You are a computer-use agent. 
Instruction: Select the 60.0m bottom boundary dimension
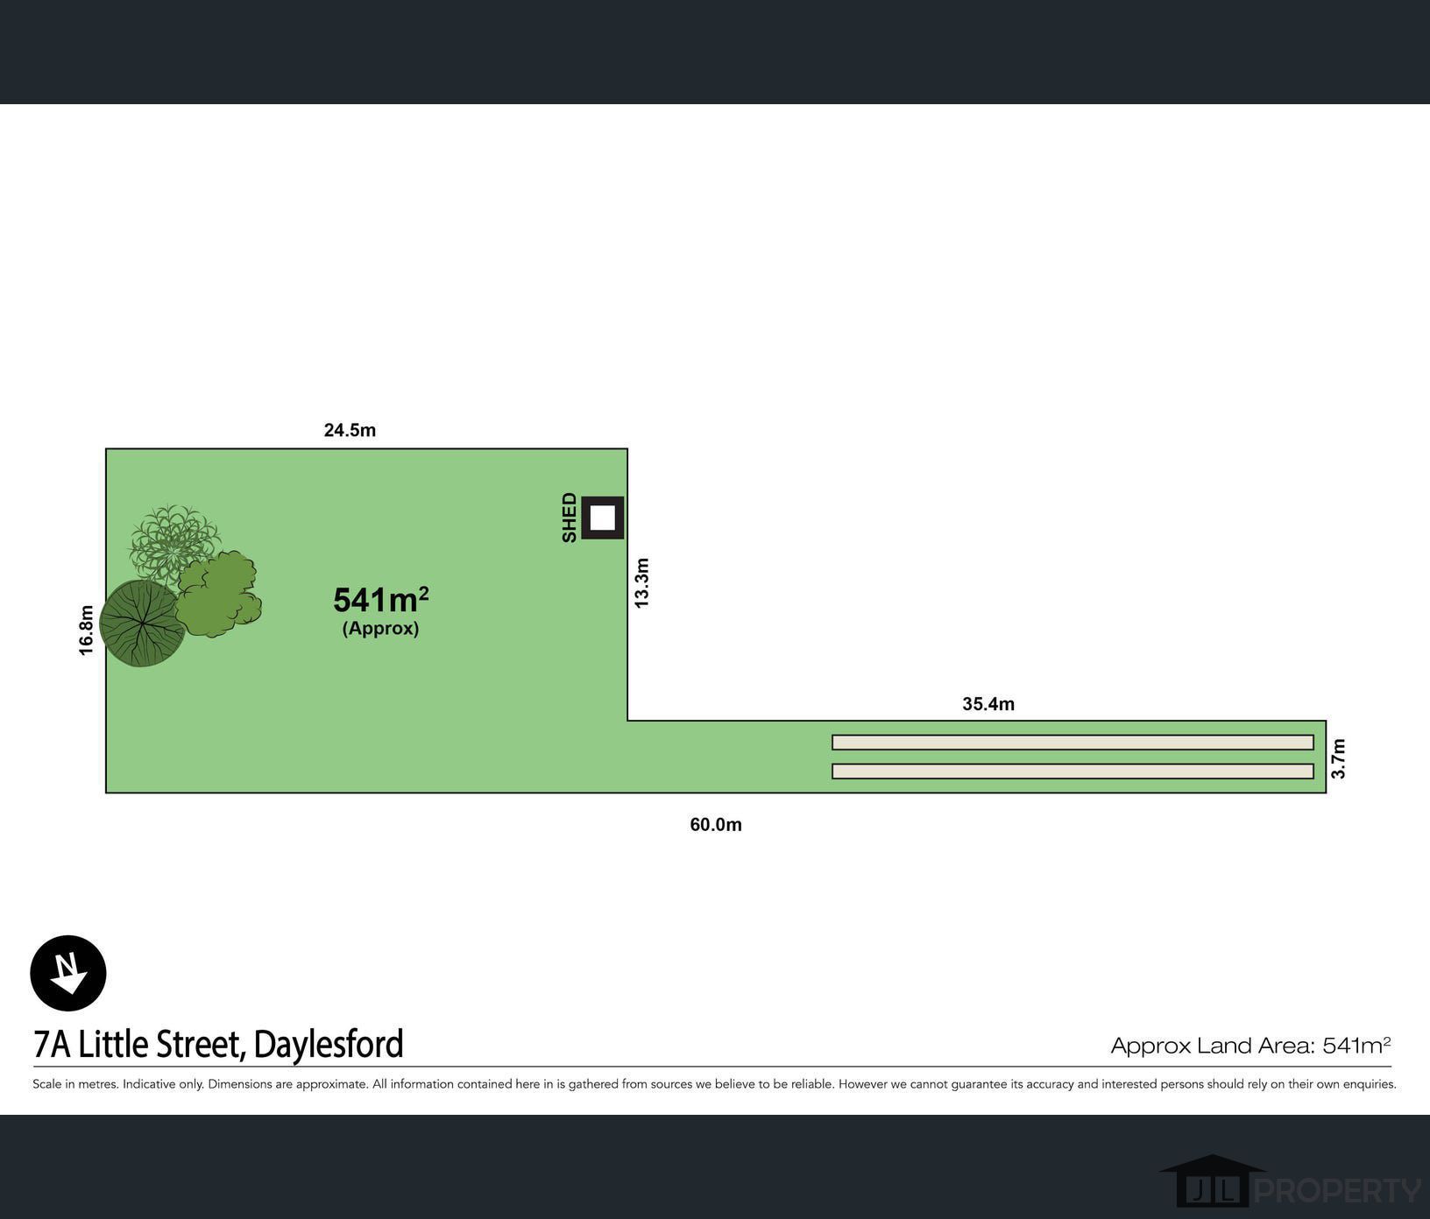715,825
